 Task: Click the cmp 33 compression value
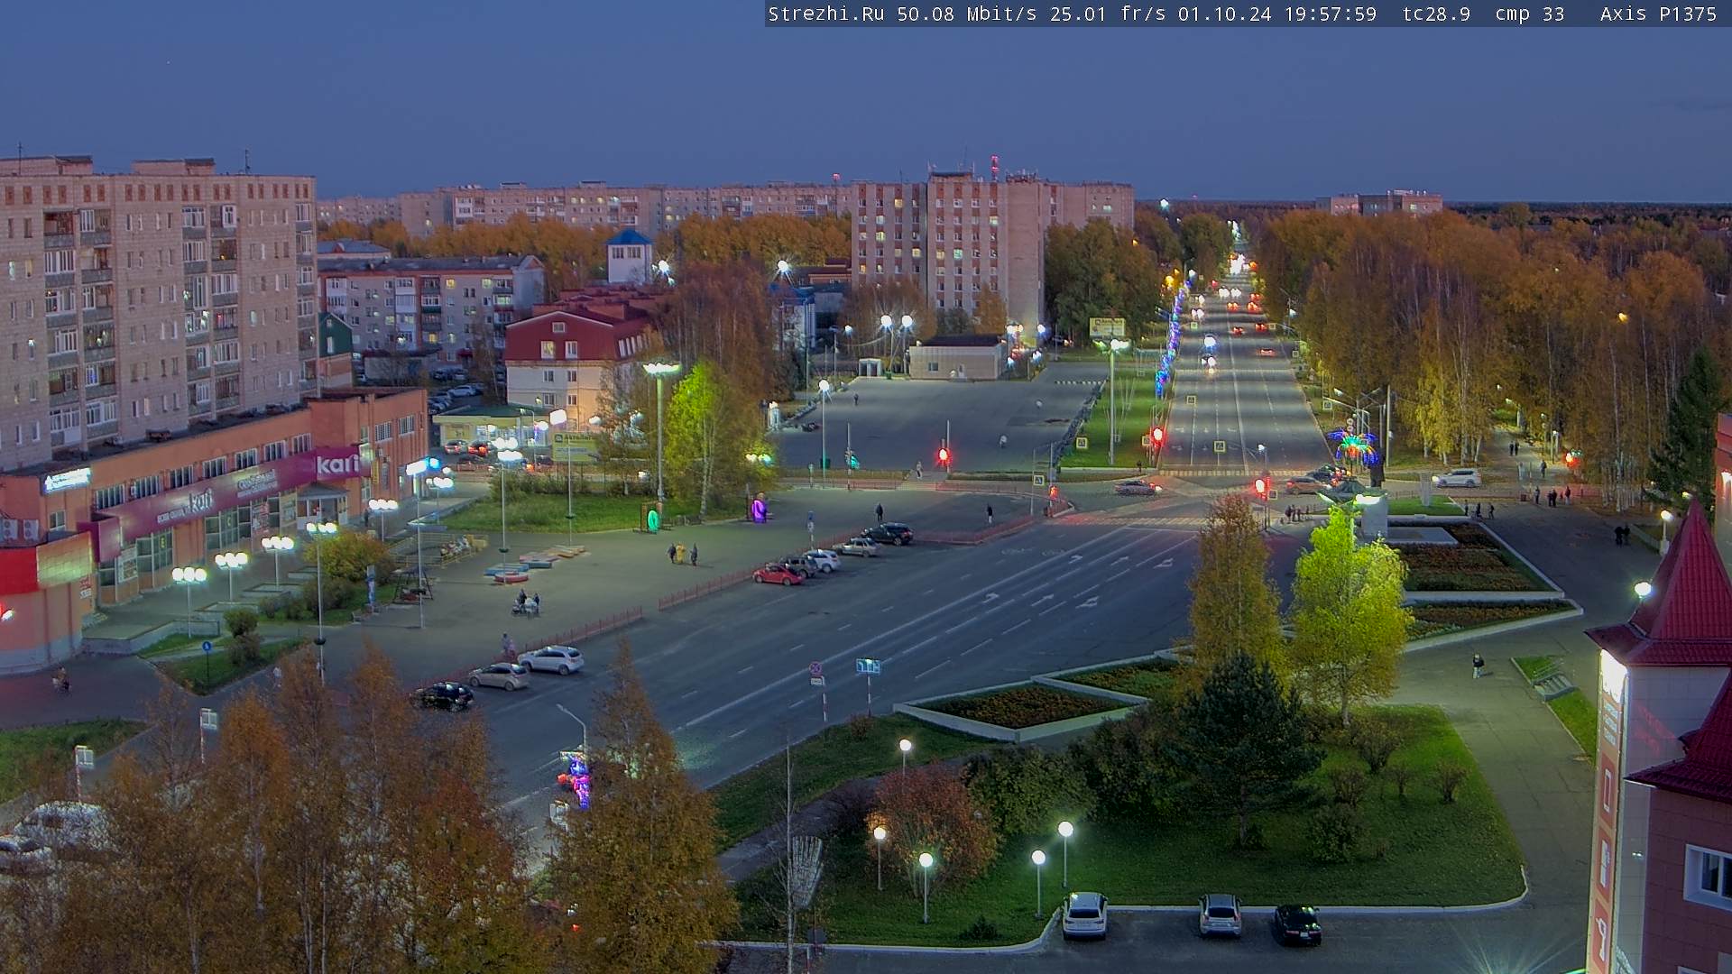click(1528, 14)
